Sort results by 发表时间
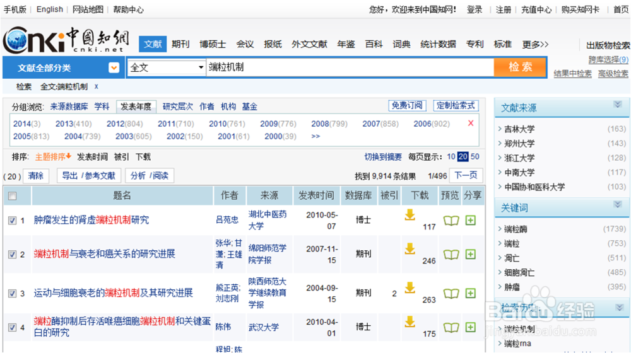The height and width of the screenshot is (353, 631). coord(92,157)
